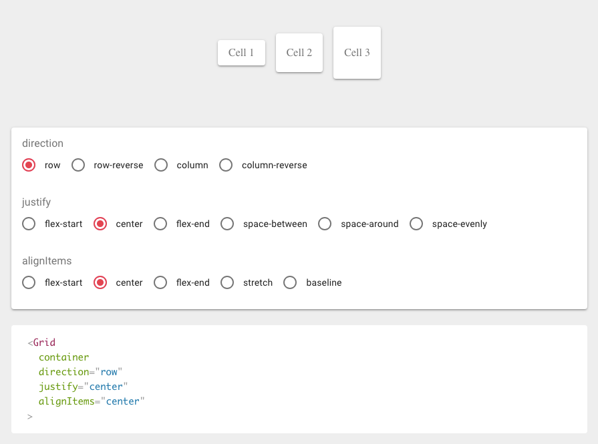Set alignItems to flex-end
The image size is (598, 444).
click(160, 282)
